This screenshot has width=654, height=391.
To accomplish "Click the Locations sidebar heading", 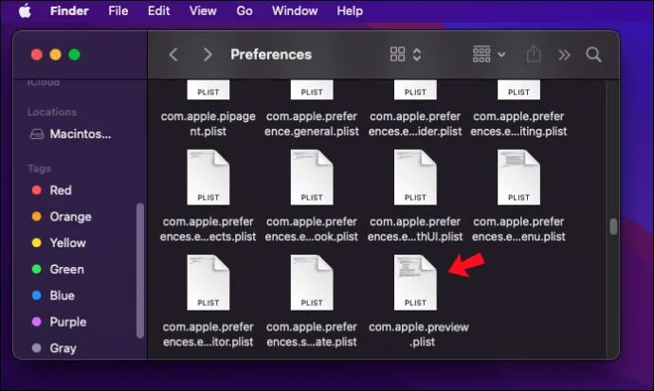I will click(52, 112).
